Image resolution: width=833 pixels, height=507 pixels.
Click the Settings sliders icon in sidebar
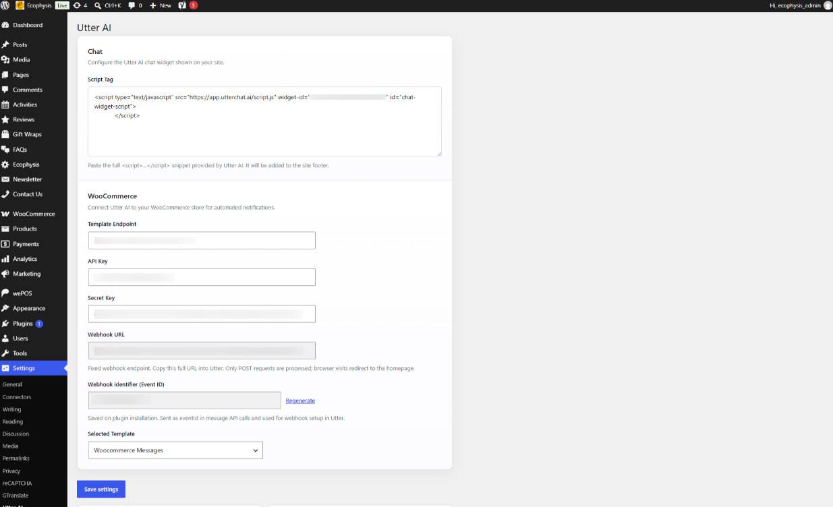click(6, 368)
